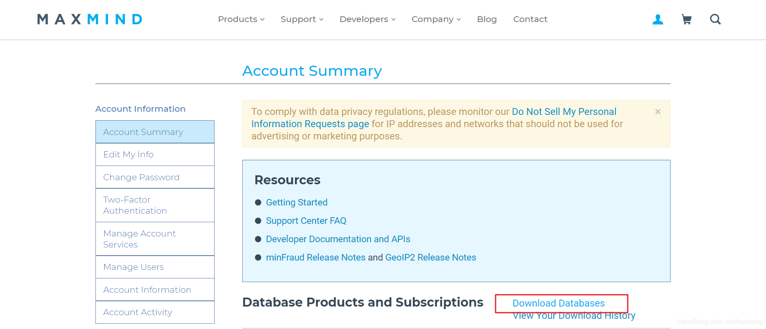Click the Account Summary page heading
Viewport: 766px width, 329px height.
pos(312,71)
